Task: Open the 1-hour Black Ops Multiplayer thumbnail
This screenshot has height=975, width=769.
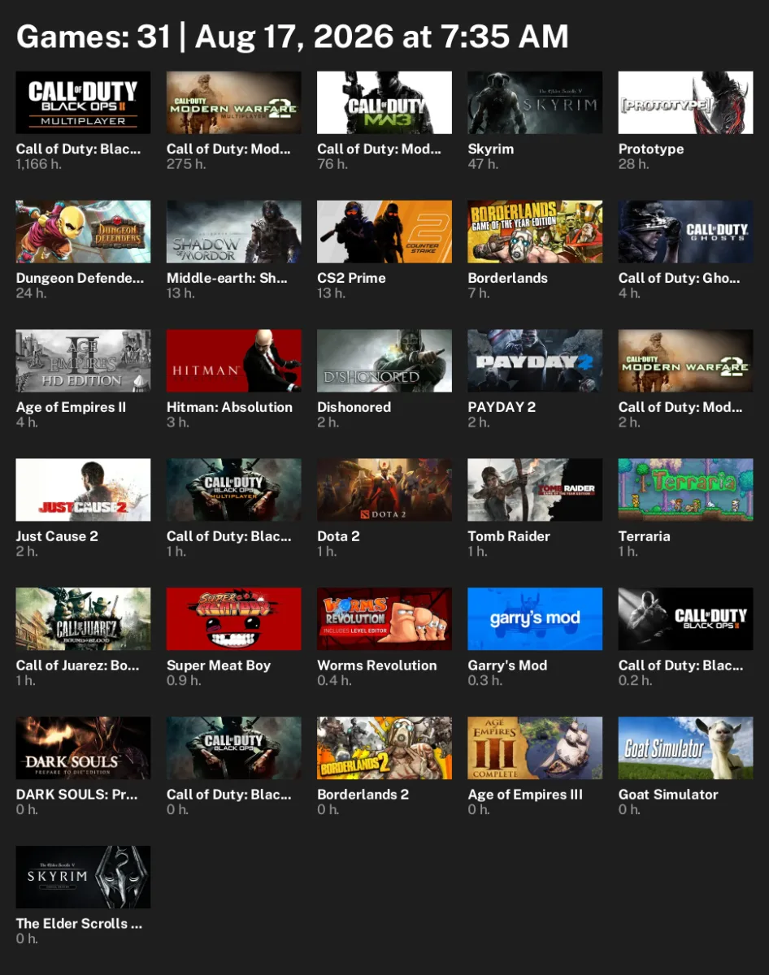Action: pyautogui.click(x=234, y=490)
